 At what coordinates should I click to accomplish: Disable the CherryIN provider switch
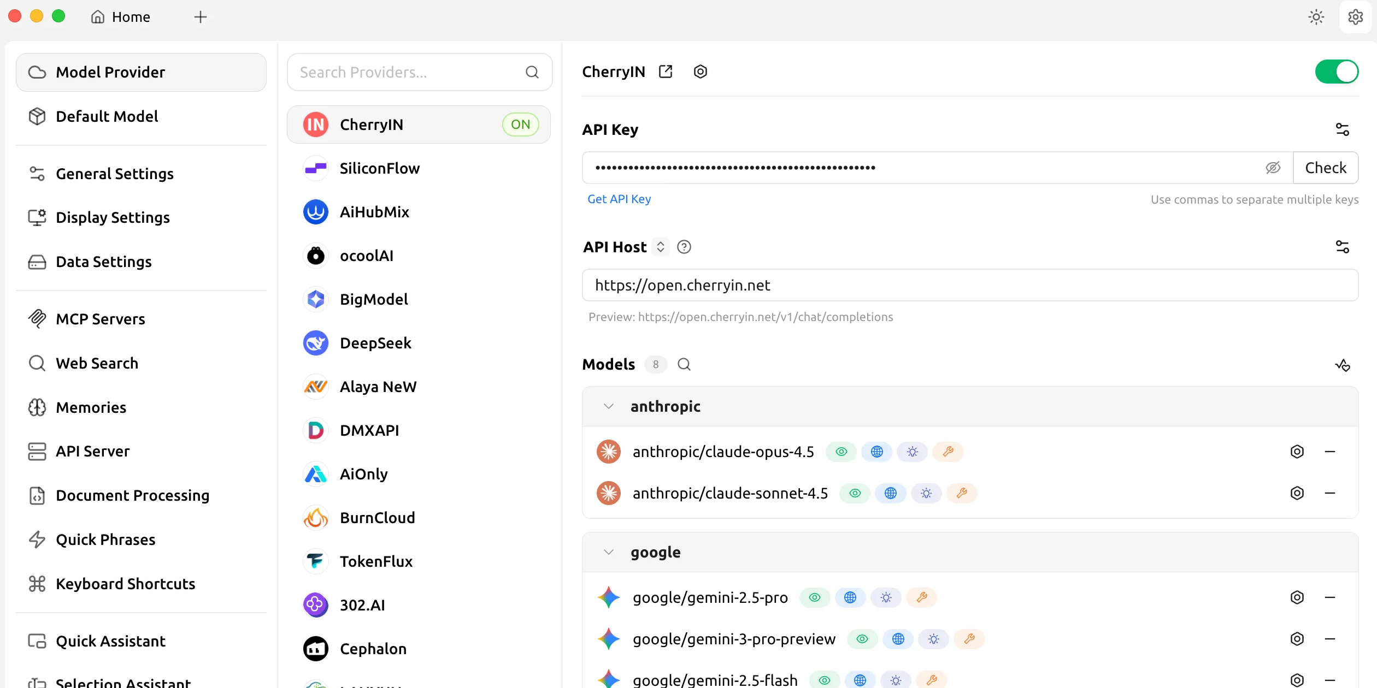coord(1337,72)
